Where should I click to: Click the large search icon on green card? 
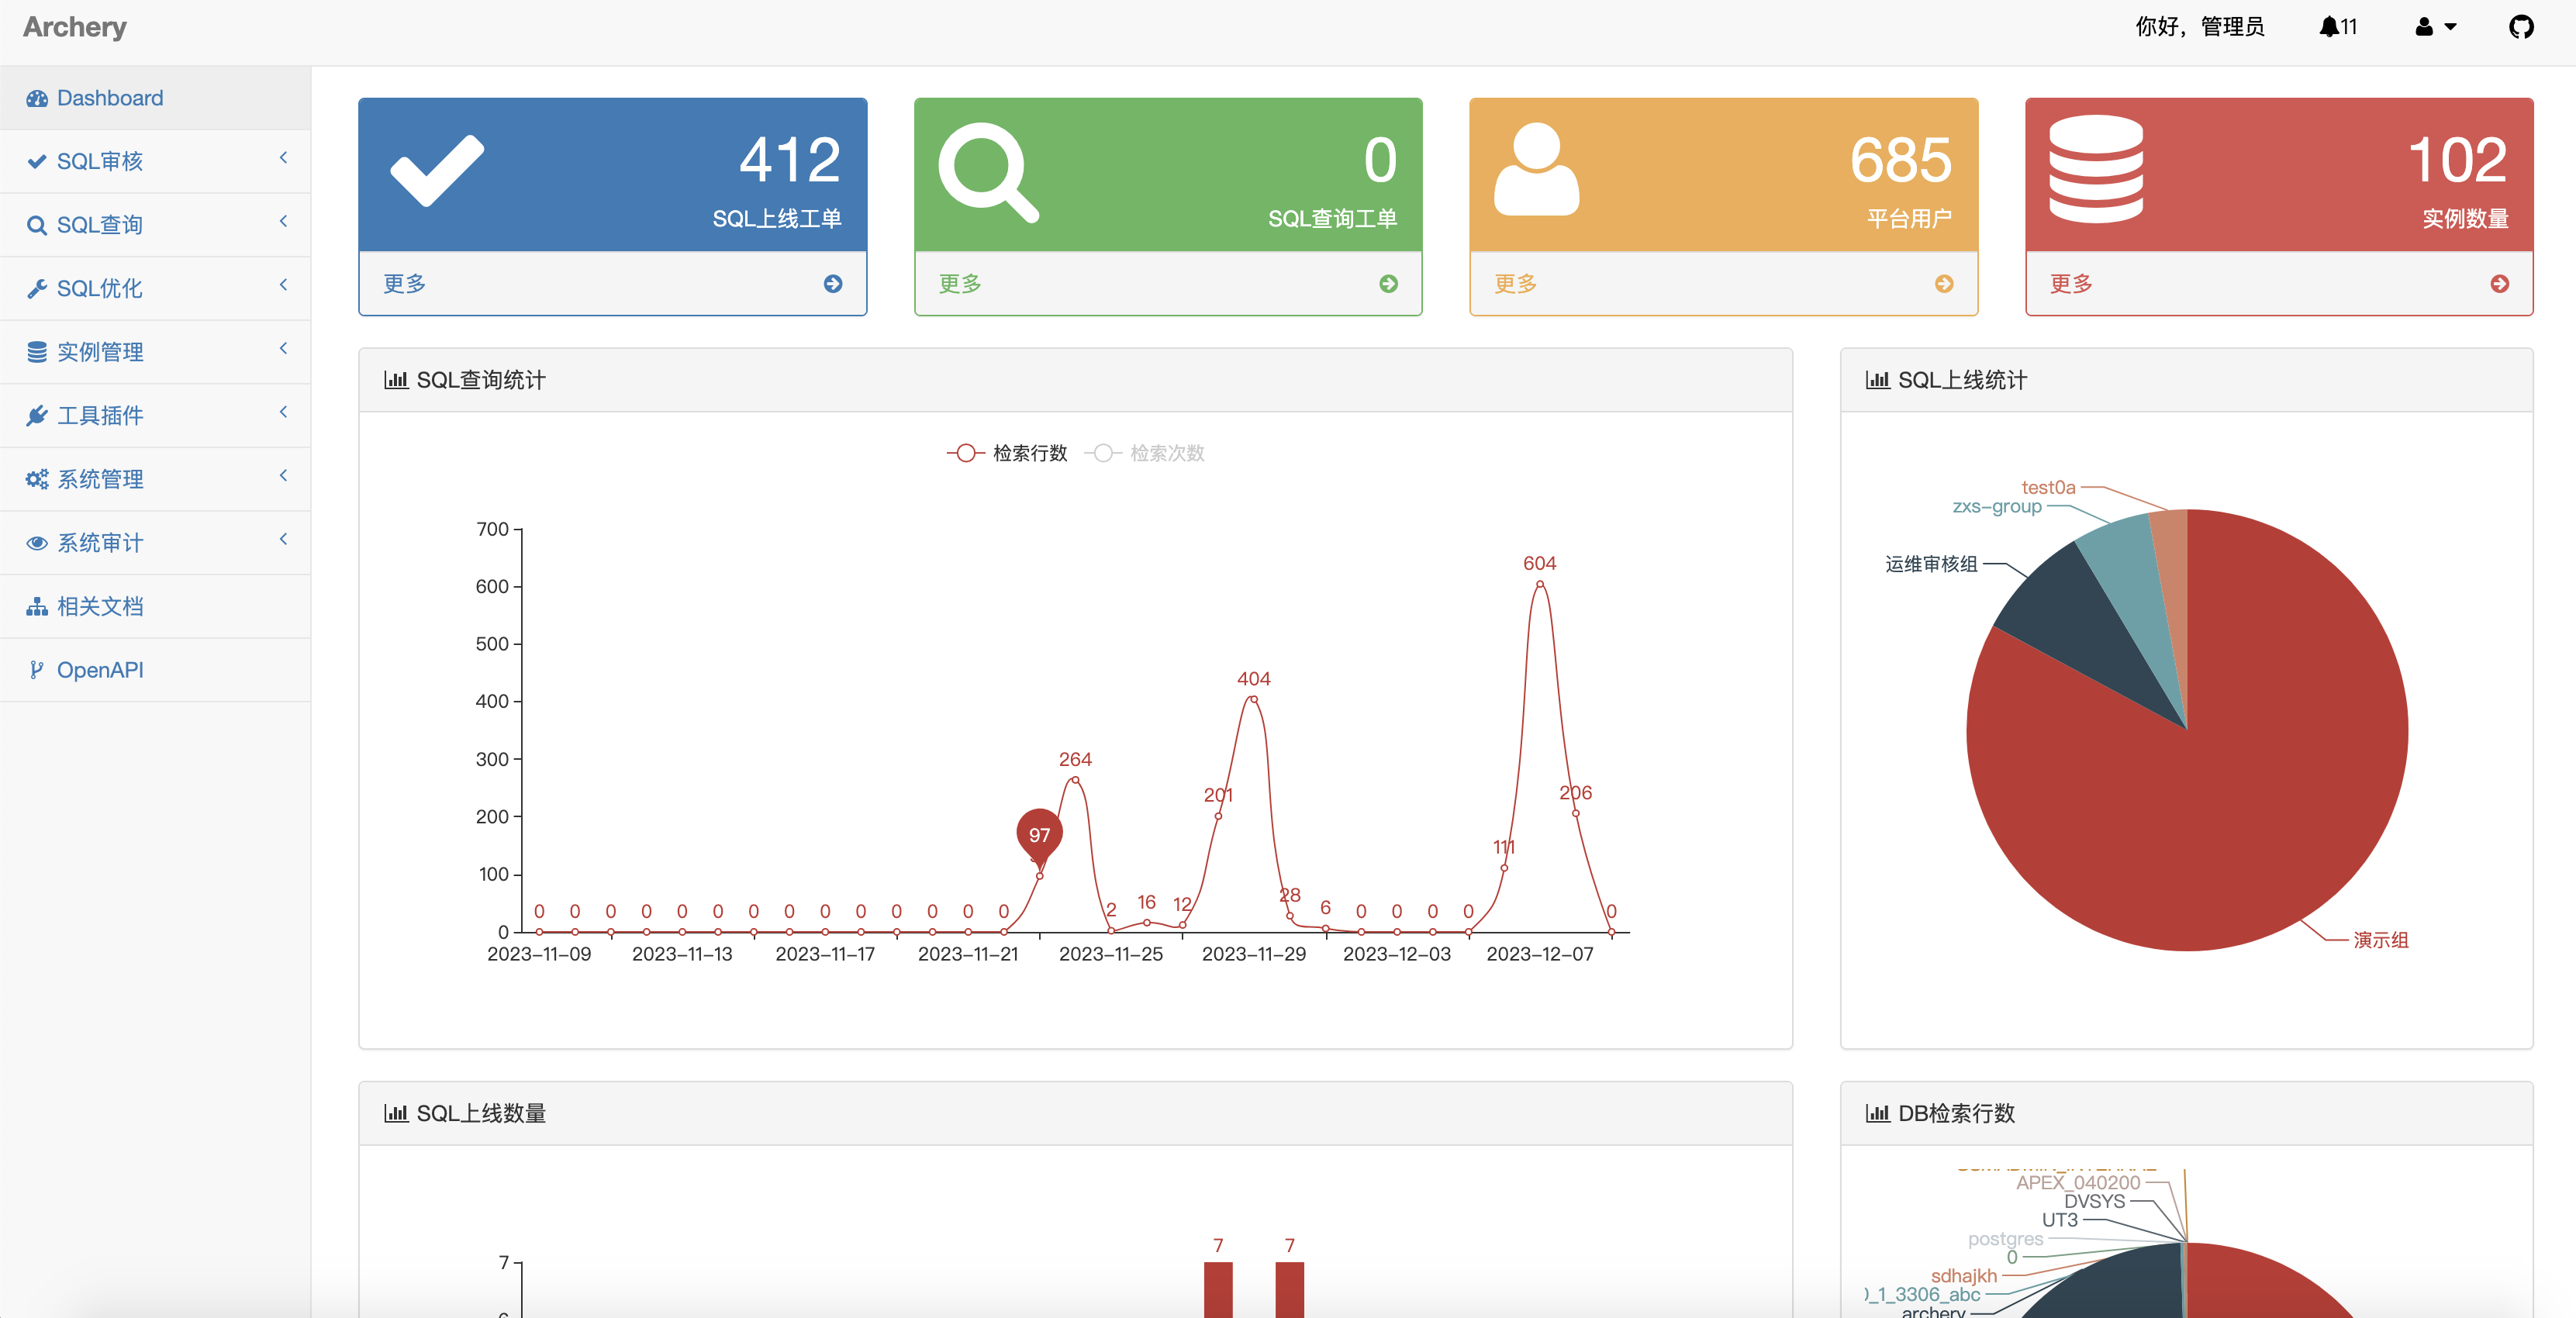(989, 172)
